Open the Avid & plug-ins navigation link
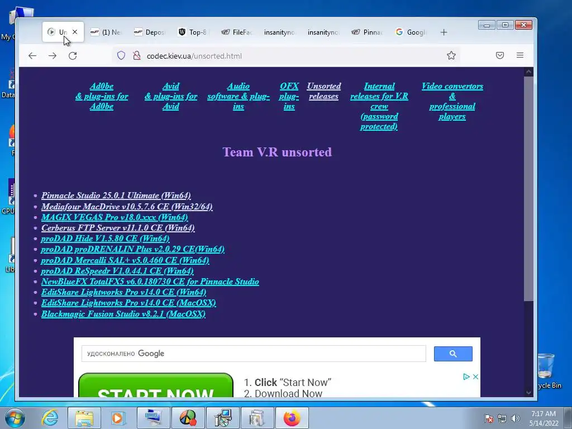The height and width of the screenshot is (429, 572). [x=171, y=96]
